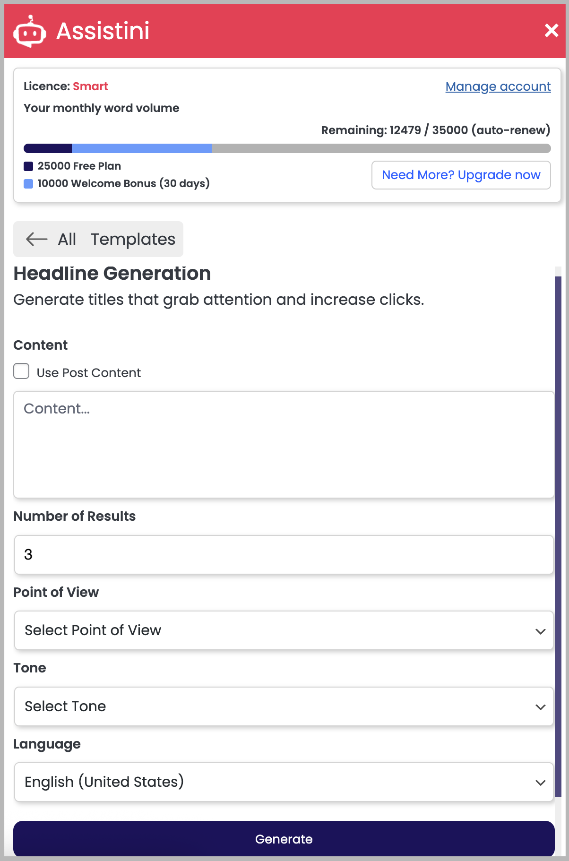Image resolution: width=569 pixels, height=861 pixels.
Task: Click the back arrow icon
Action: pyautogui.click(x=36, y=239)
